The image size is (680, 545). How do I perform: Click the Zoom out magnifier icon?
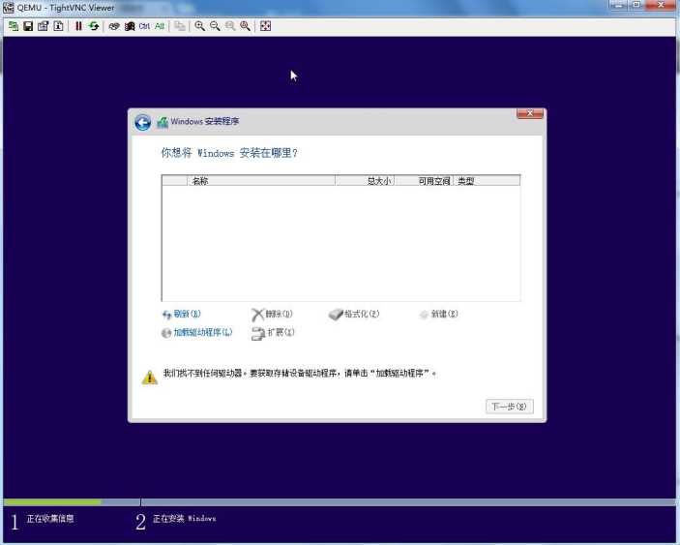[x=215, y=26]
